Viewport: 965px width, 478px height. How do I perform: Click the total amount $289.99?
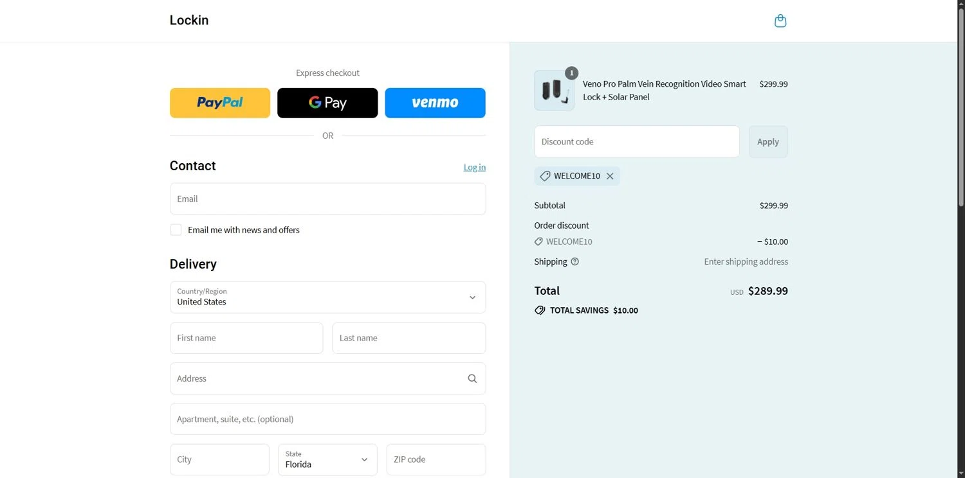pyautogui.click(x=767, y=290)
